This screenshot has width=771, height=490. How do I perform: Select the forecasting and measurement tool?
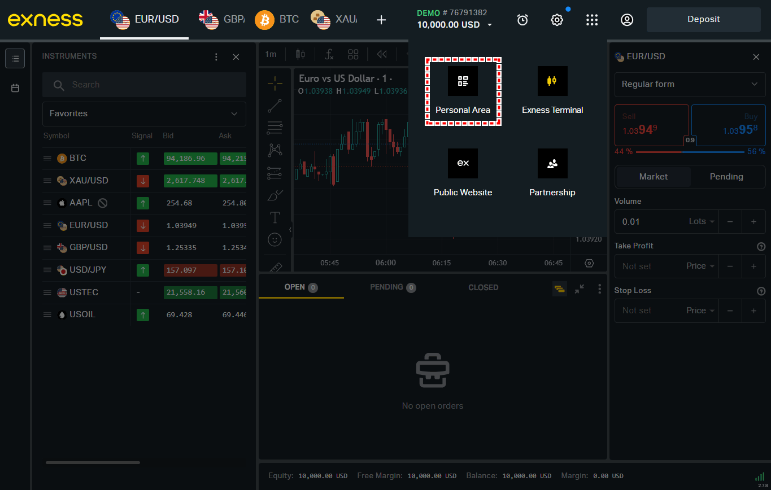pos(275,172)
